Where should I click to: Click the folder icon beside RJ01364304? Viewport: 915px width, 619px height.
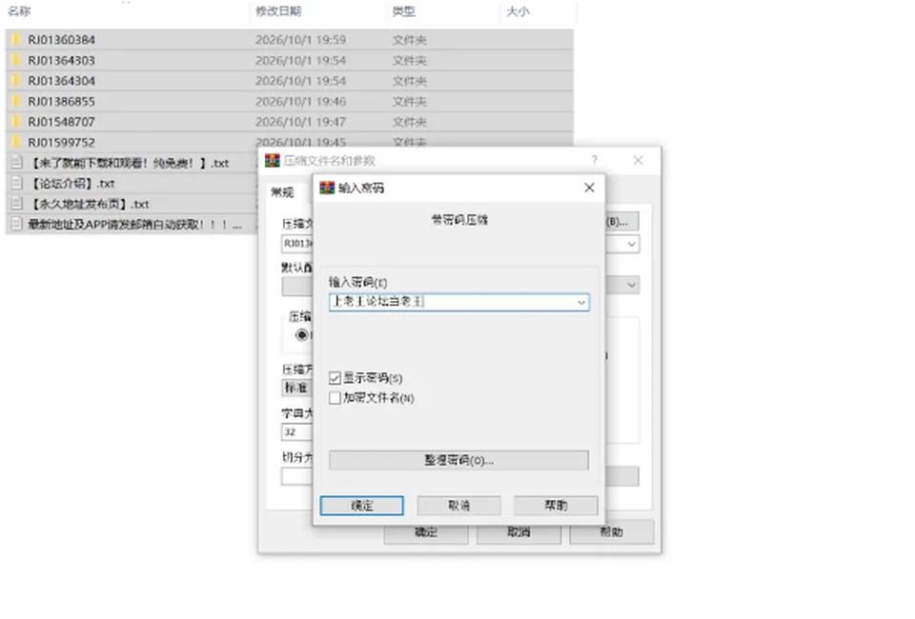click(x=16, y=80)
